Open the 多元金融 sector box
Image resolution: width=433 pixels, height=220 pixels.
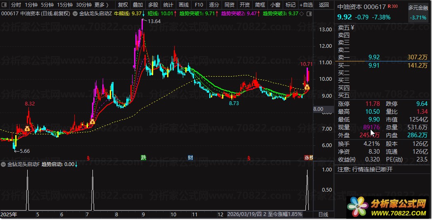point(418,12)
